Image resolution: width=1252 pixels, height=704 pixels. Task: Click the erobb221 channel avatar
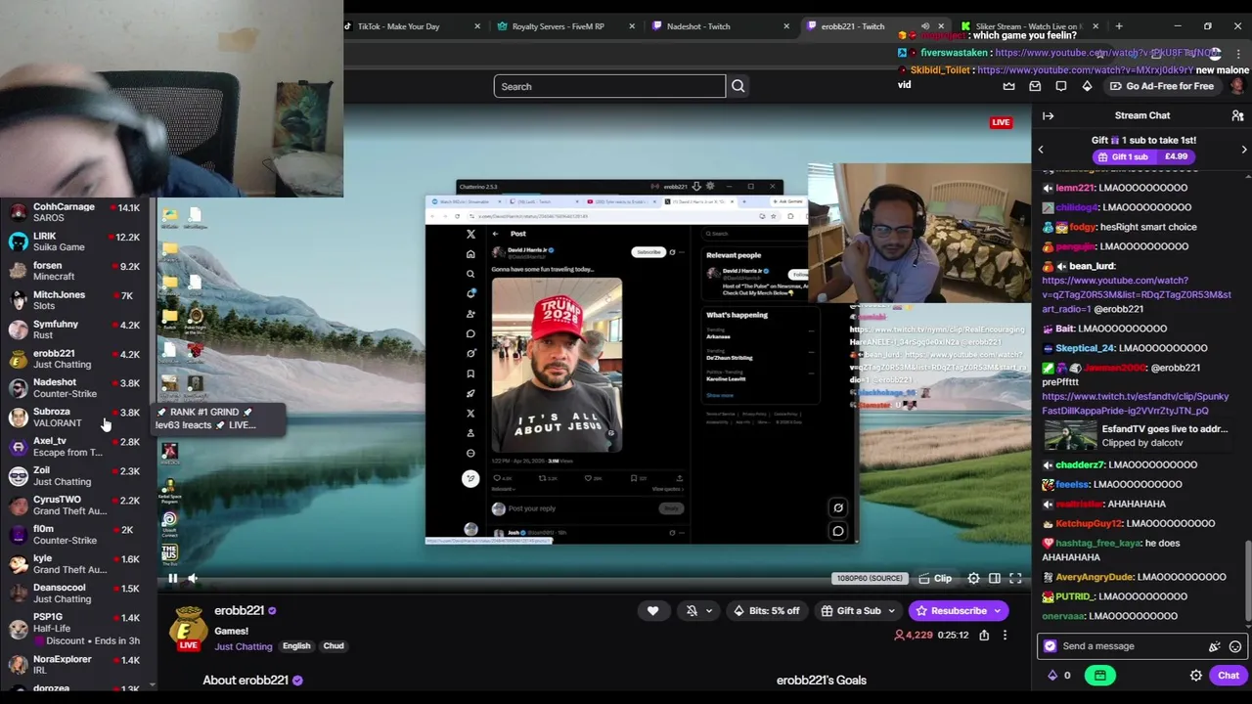[188, 628]
